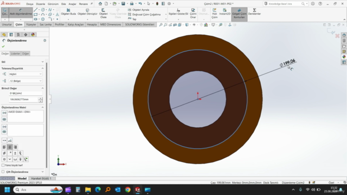The image size is (347, 195).
Task: Switch to the Yüzeyler tab
Action: [31, 24]
